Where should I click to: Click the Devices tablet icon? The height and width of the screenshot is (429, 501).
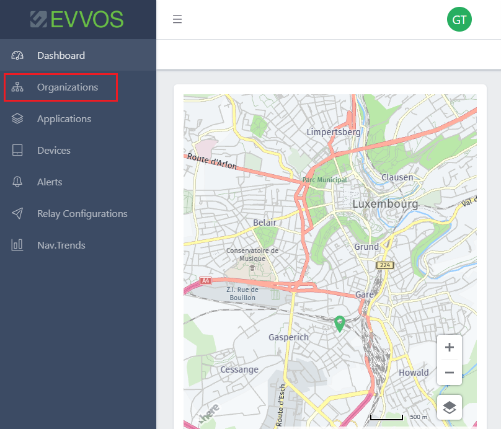click(17, 150)
